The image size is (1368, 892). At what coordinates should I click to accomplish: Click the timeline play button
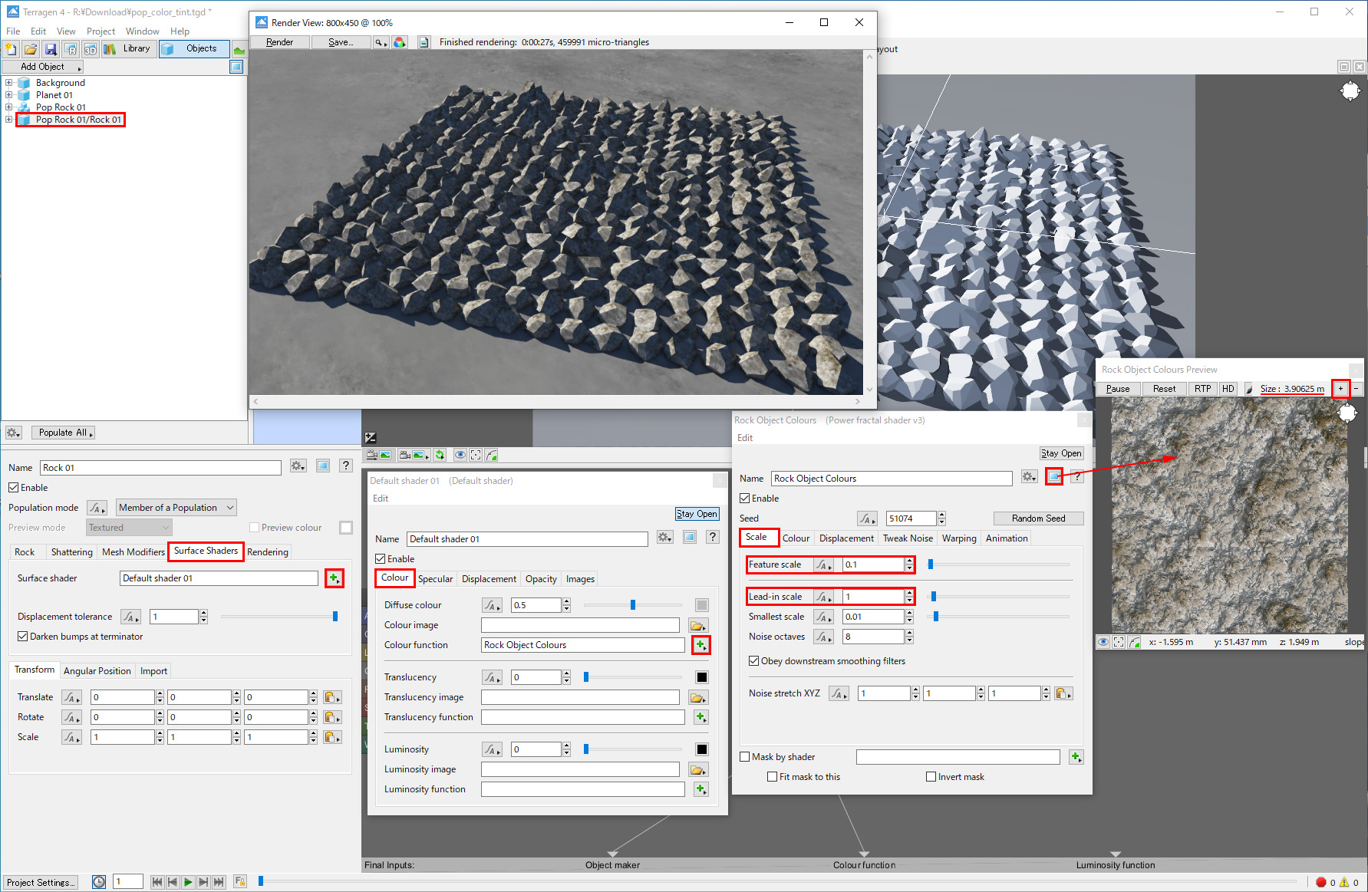[188, 882]
